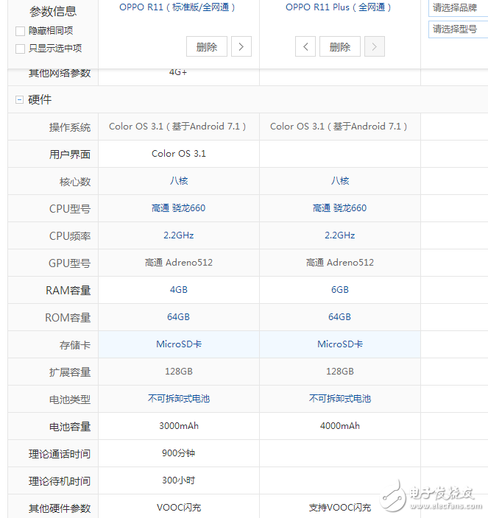This screenshot has height=518, width=488.
Task: Open OPPO R11（标准版/全网通） product title
Action: click(177, 7)
